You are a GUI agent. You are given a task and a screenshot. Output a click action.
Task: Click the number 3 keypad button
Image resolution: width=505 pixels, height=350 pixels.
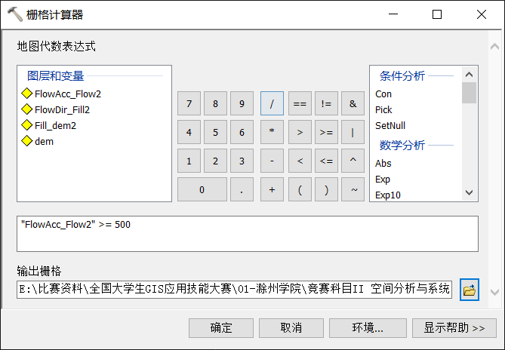pos(242,161)
